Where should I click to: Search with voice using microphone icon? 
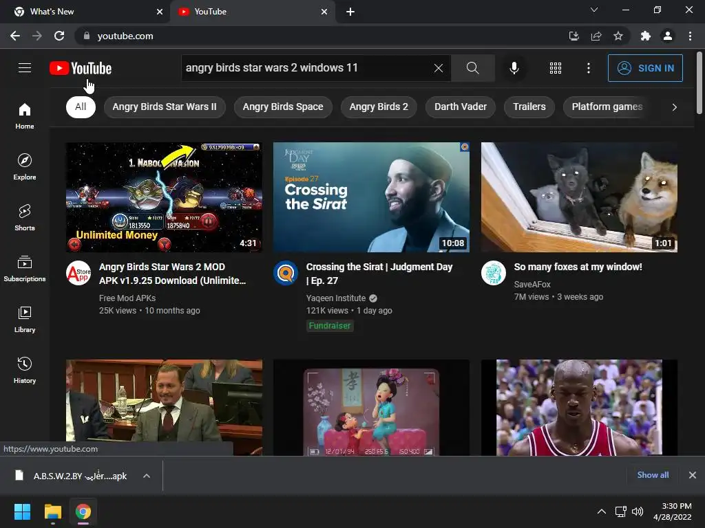click(514, 68)
